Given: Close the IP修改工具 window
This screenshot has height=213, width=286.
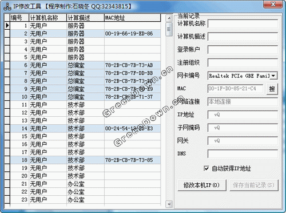Looking at the screenshot, I should click(x=273, y=4).
